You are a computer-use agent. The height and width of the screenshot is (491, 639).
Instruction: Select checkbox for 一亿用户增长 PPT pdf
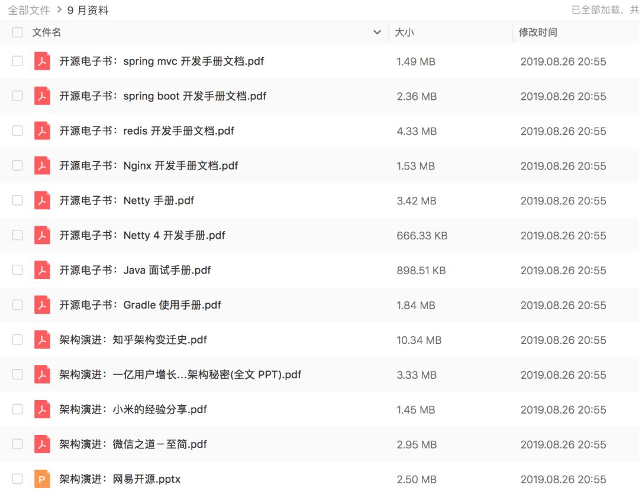pyautogui.click(x=18, y=375)
